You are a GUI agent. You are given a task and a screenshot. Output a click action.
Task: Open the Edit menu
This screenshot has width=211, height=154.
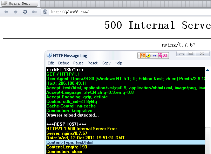(51, 63)
